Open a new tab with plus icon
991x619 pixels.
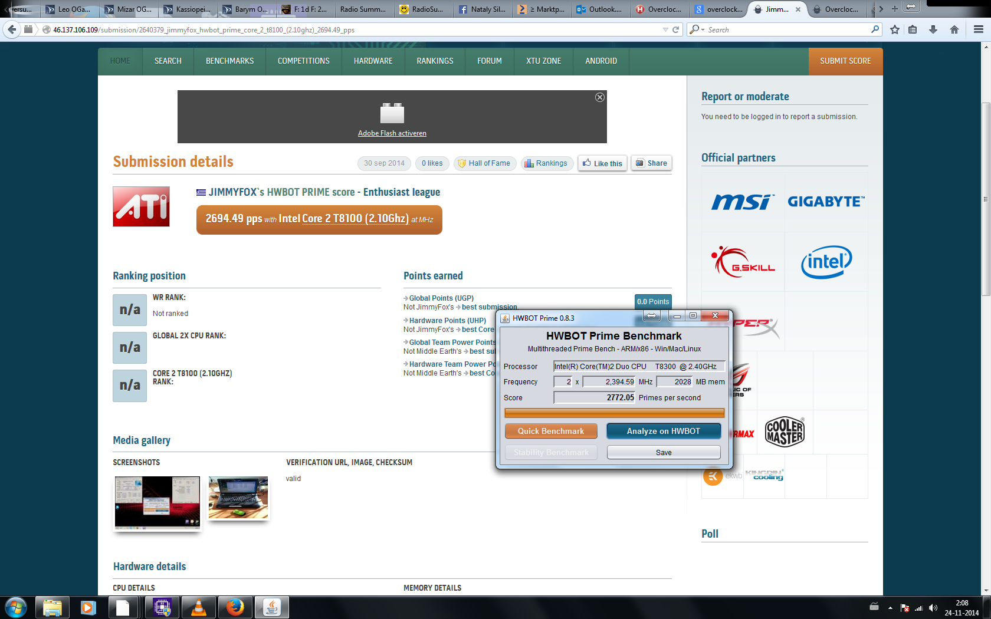coord(895,9)
